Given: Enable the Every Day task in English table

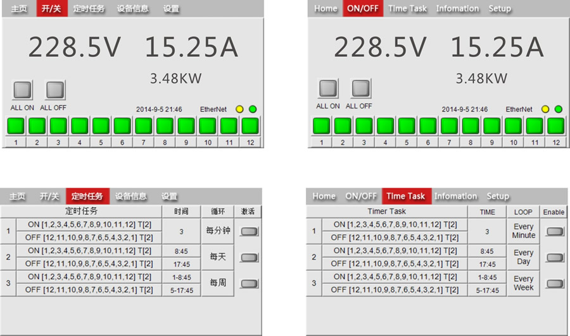Looking at the screenshot, I should coord(554,257).
